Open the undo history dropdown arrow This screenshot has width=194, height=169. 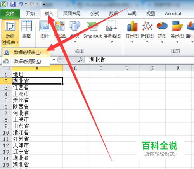pos(26,4)
